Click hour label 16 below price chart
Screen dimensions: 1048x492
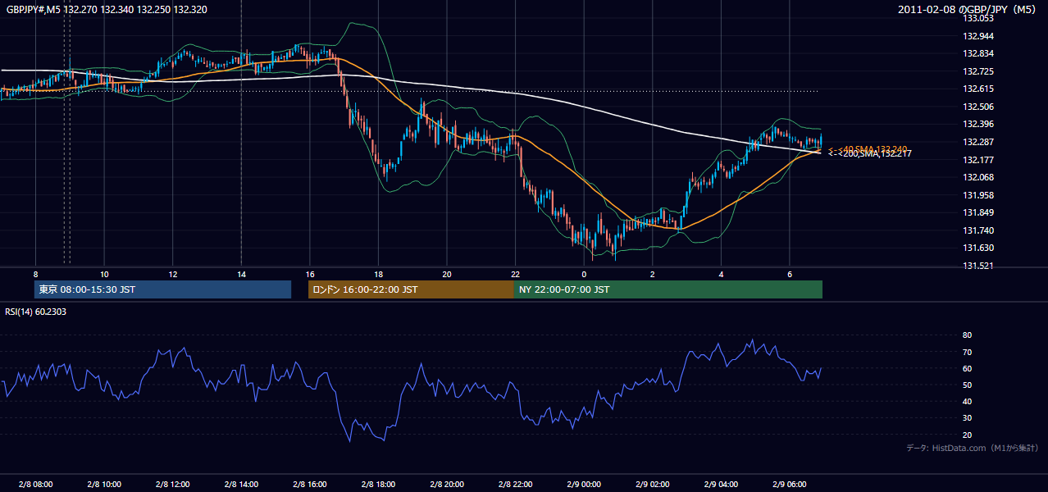[x=309, y=274]
